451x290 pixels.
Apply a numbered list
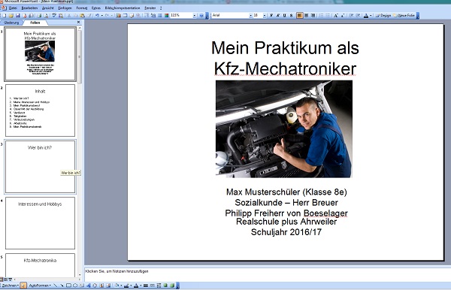tap(322, 16)
